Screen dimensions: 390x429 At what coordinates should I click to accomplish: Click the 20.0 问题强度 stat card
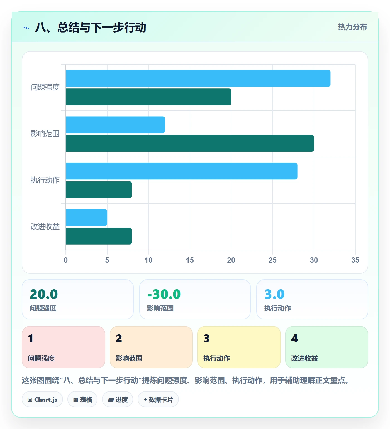pyautogui.click(x=78, y=299)
